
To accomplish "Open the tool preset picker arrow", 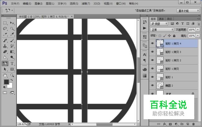I will pyautogui.click(x=12, y=10).
